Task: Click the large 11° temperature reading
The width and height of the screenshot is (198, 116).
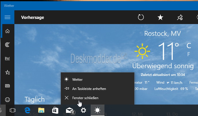Action: 168,51
